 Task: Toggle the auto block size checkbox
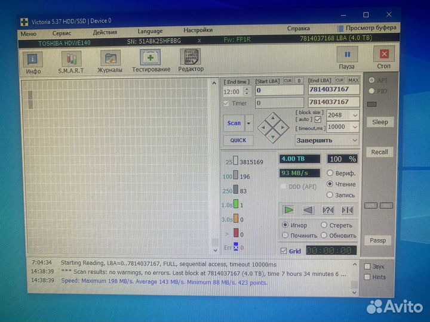318,120
